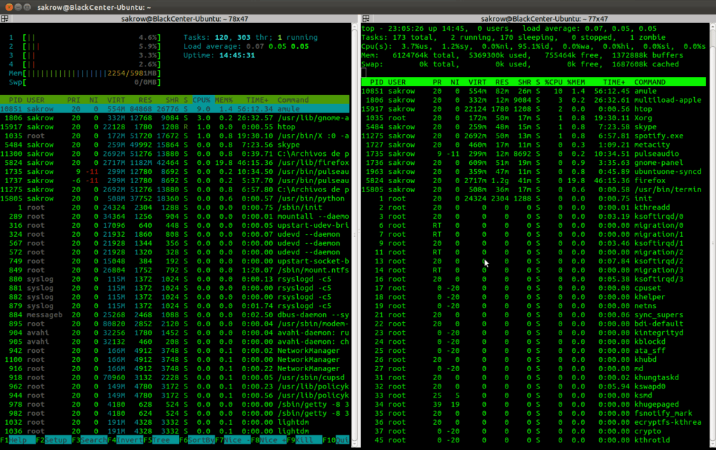The image size is (716, 450).
Task: Select /usr/sbin/cupsd row in htop
Action: [175, 377]
